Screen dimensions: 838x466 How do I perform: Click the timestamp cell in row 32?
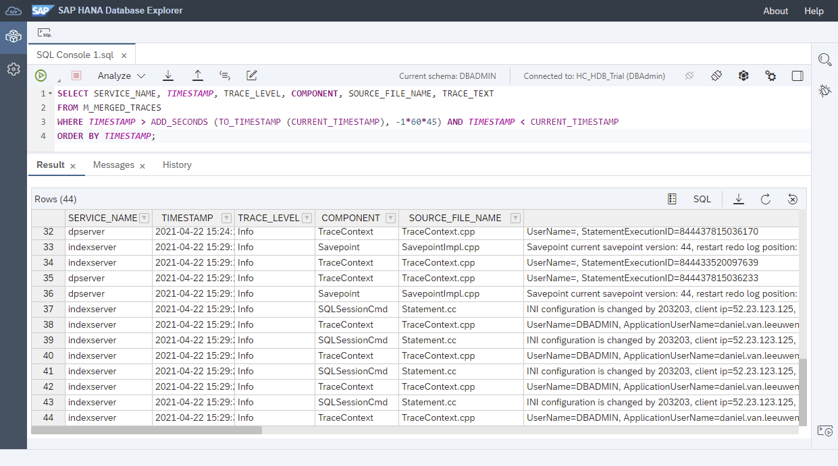[193, 231]
